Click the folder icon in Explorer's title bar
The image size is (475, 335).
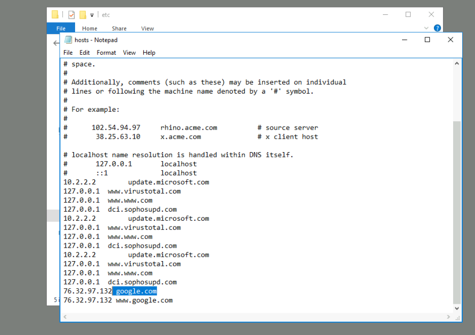point(55,15)
